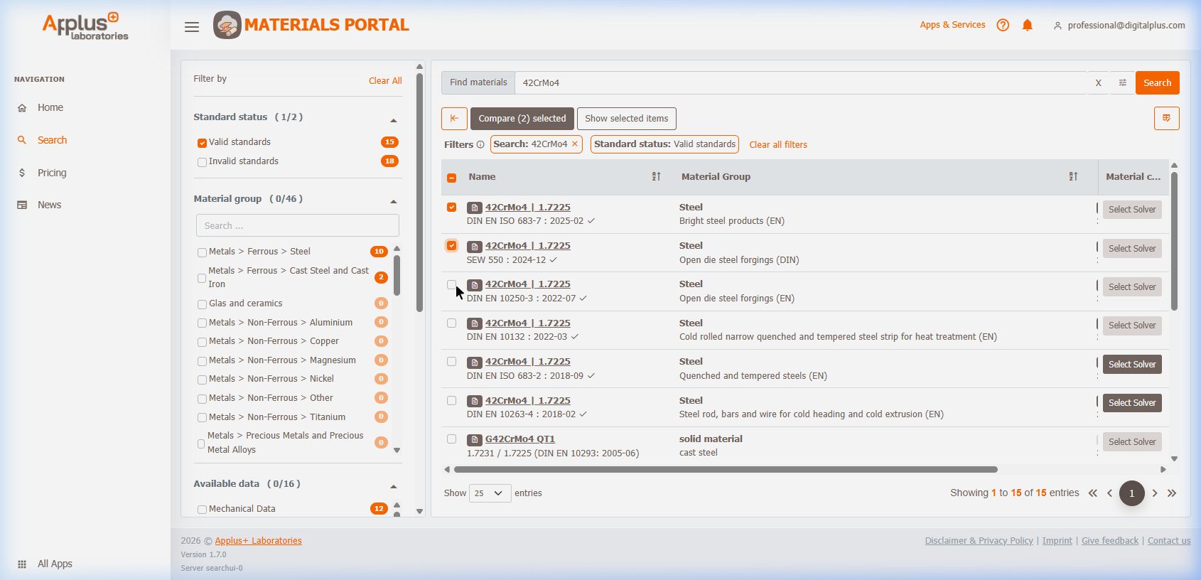The image size is (1201, 580).
Task: Go to News navigation item
Action: pos(49,205)
